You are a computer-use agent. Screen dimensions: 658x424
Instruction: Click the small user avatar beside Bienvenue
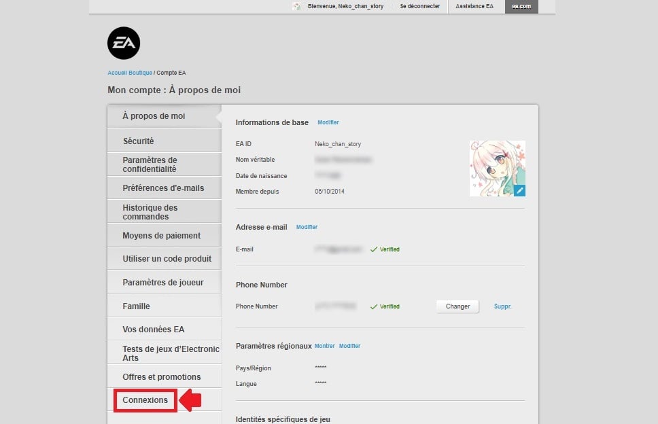pos(296,7)
